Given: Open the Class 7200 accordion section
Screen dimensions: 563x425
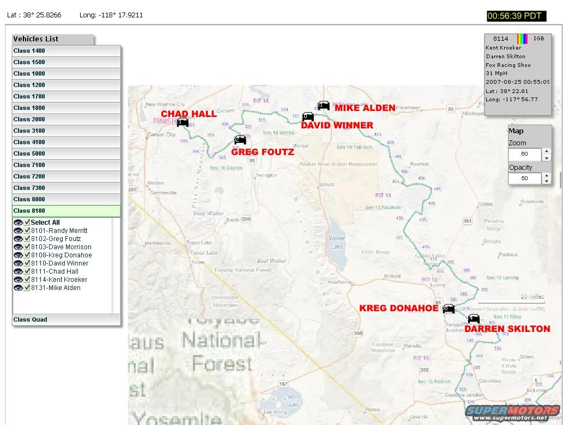Looking at the screenshot, I should 66,176.
